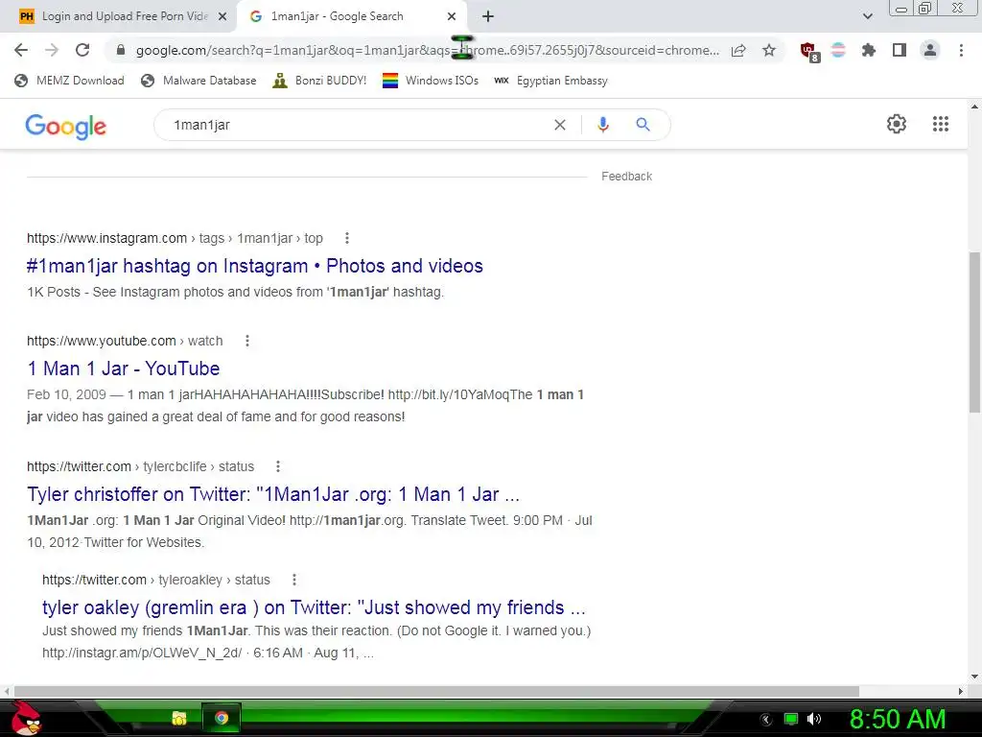Open the volume speaker tray icon

[814, 719]
